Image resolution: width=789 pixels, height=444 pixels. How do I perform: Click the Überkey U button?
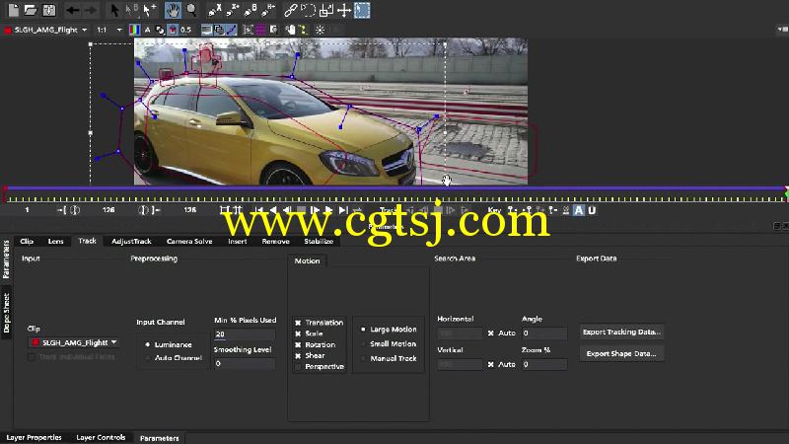point(592,210)
